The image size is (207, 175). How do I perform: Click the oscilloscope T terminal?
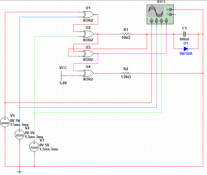point(171,14)
